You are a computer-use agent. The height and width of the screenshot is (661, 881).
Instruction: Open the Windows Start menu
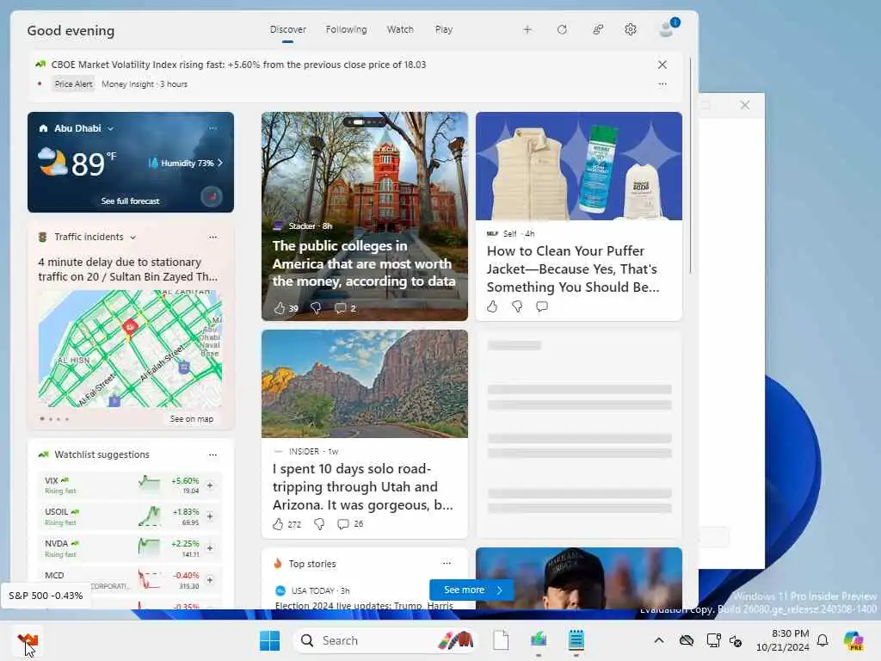click(269, 640)
